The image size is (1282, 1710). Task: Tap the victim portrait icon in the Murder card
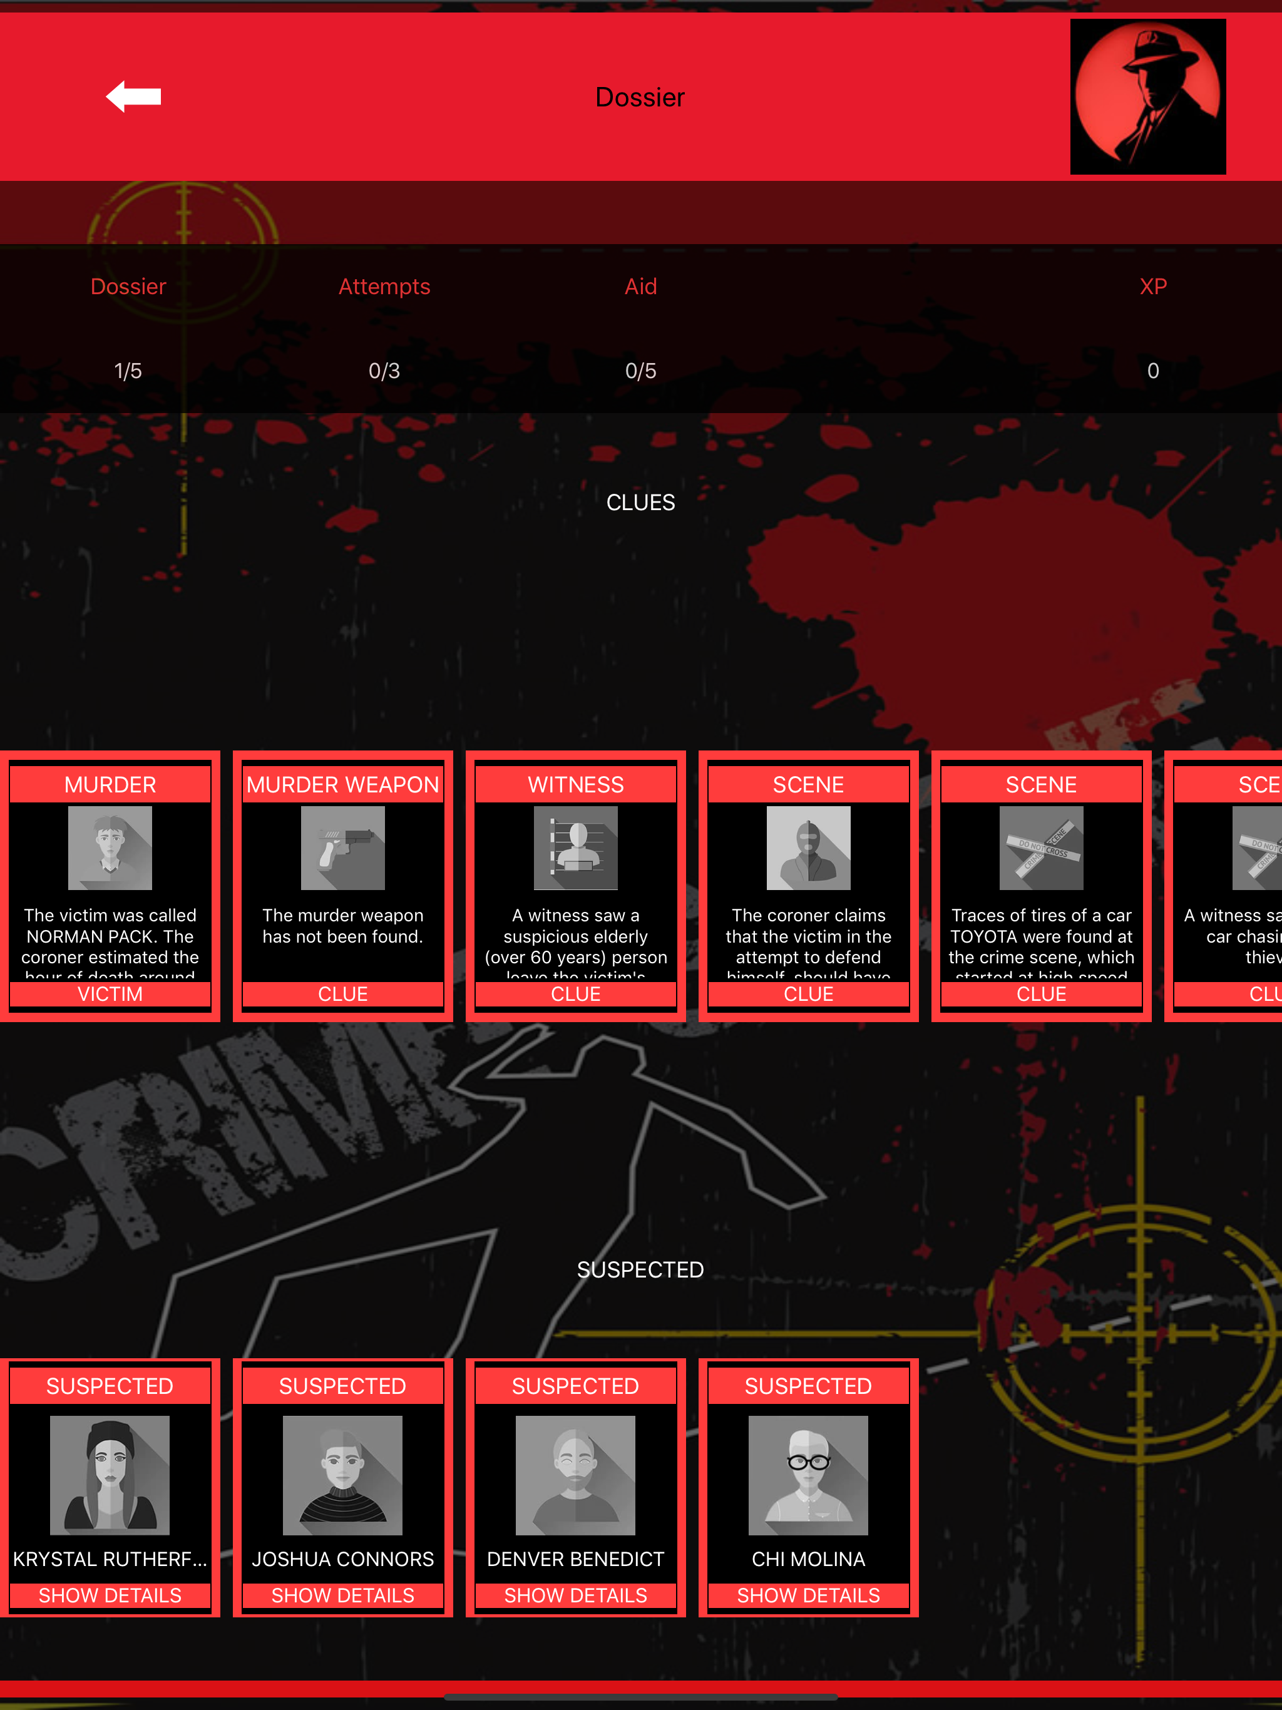point(110,848)
